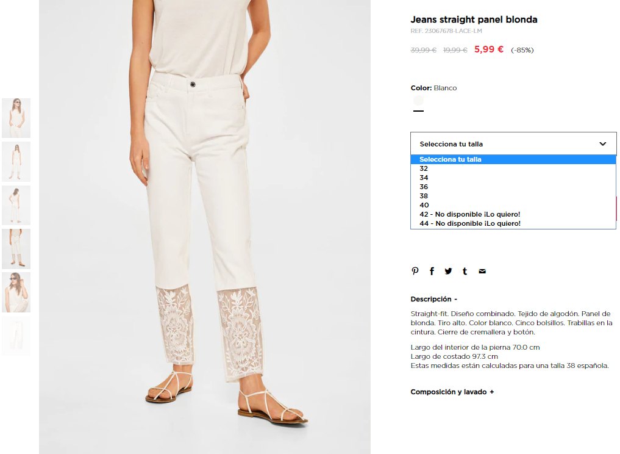This screenshot has height=454, width=620.
Task: Share product on Facebook
Action: [432, 271]
